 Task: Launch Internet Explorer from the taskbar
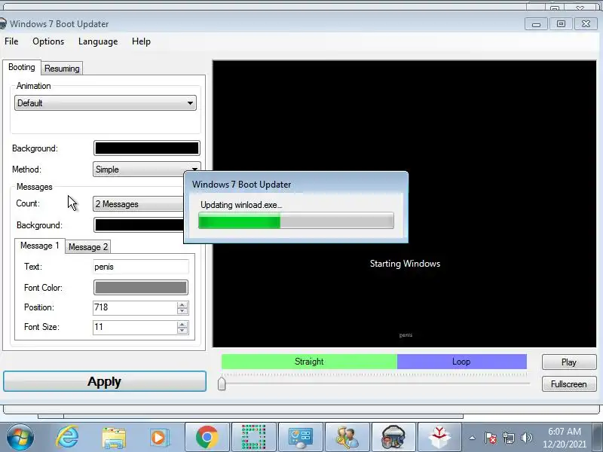[67, 438]
